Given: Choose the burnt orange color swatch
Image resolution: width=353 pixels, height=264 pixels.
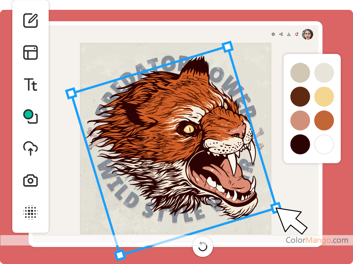Looking at the screenshot, I should point(324,121).
